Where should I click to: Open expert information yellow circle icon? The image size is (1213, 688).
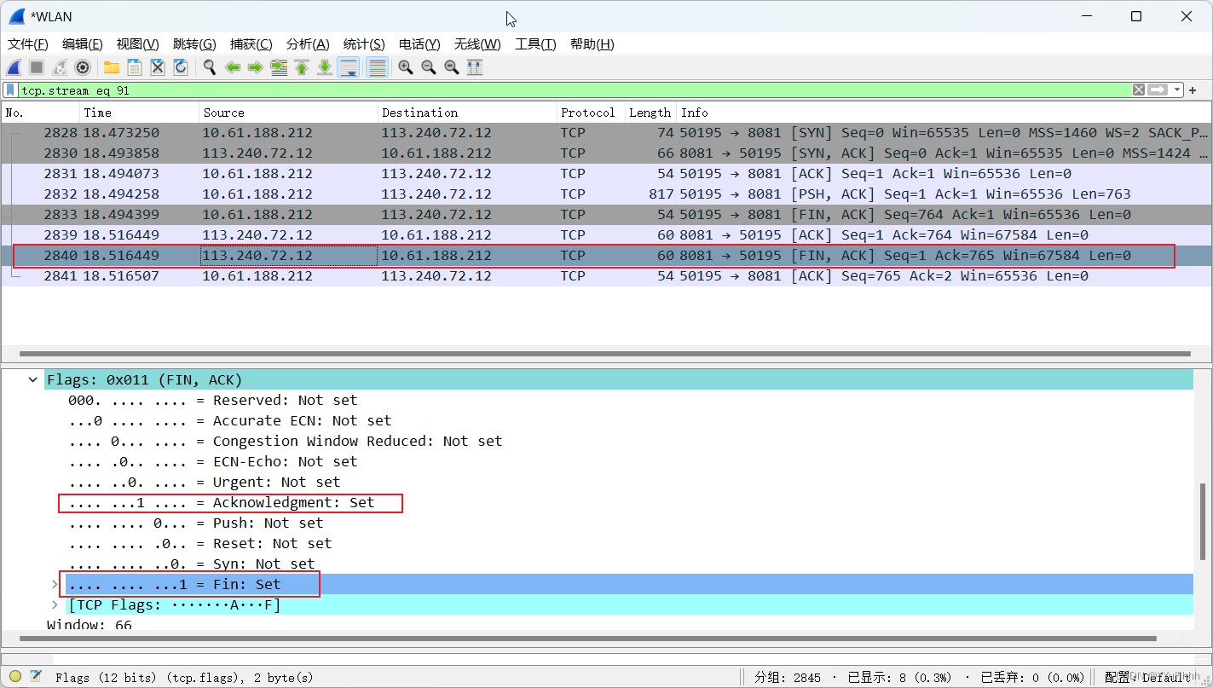pyautogui.click(x=15, y=677)
